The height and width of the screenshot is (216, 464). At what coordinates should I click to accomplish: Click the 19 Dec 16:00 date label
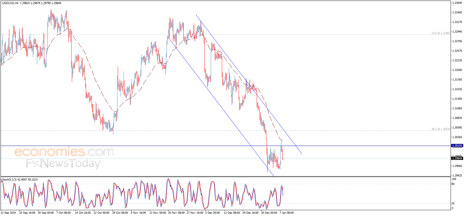(x=250, y=213)
